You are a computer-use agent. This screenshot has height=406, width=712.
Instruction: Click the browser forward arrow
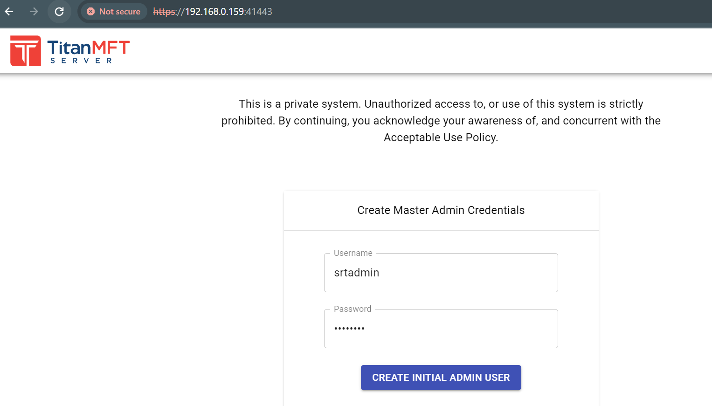[x=34, y=12]
